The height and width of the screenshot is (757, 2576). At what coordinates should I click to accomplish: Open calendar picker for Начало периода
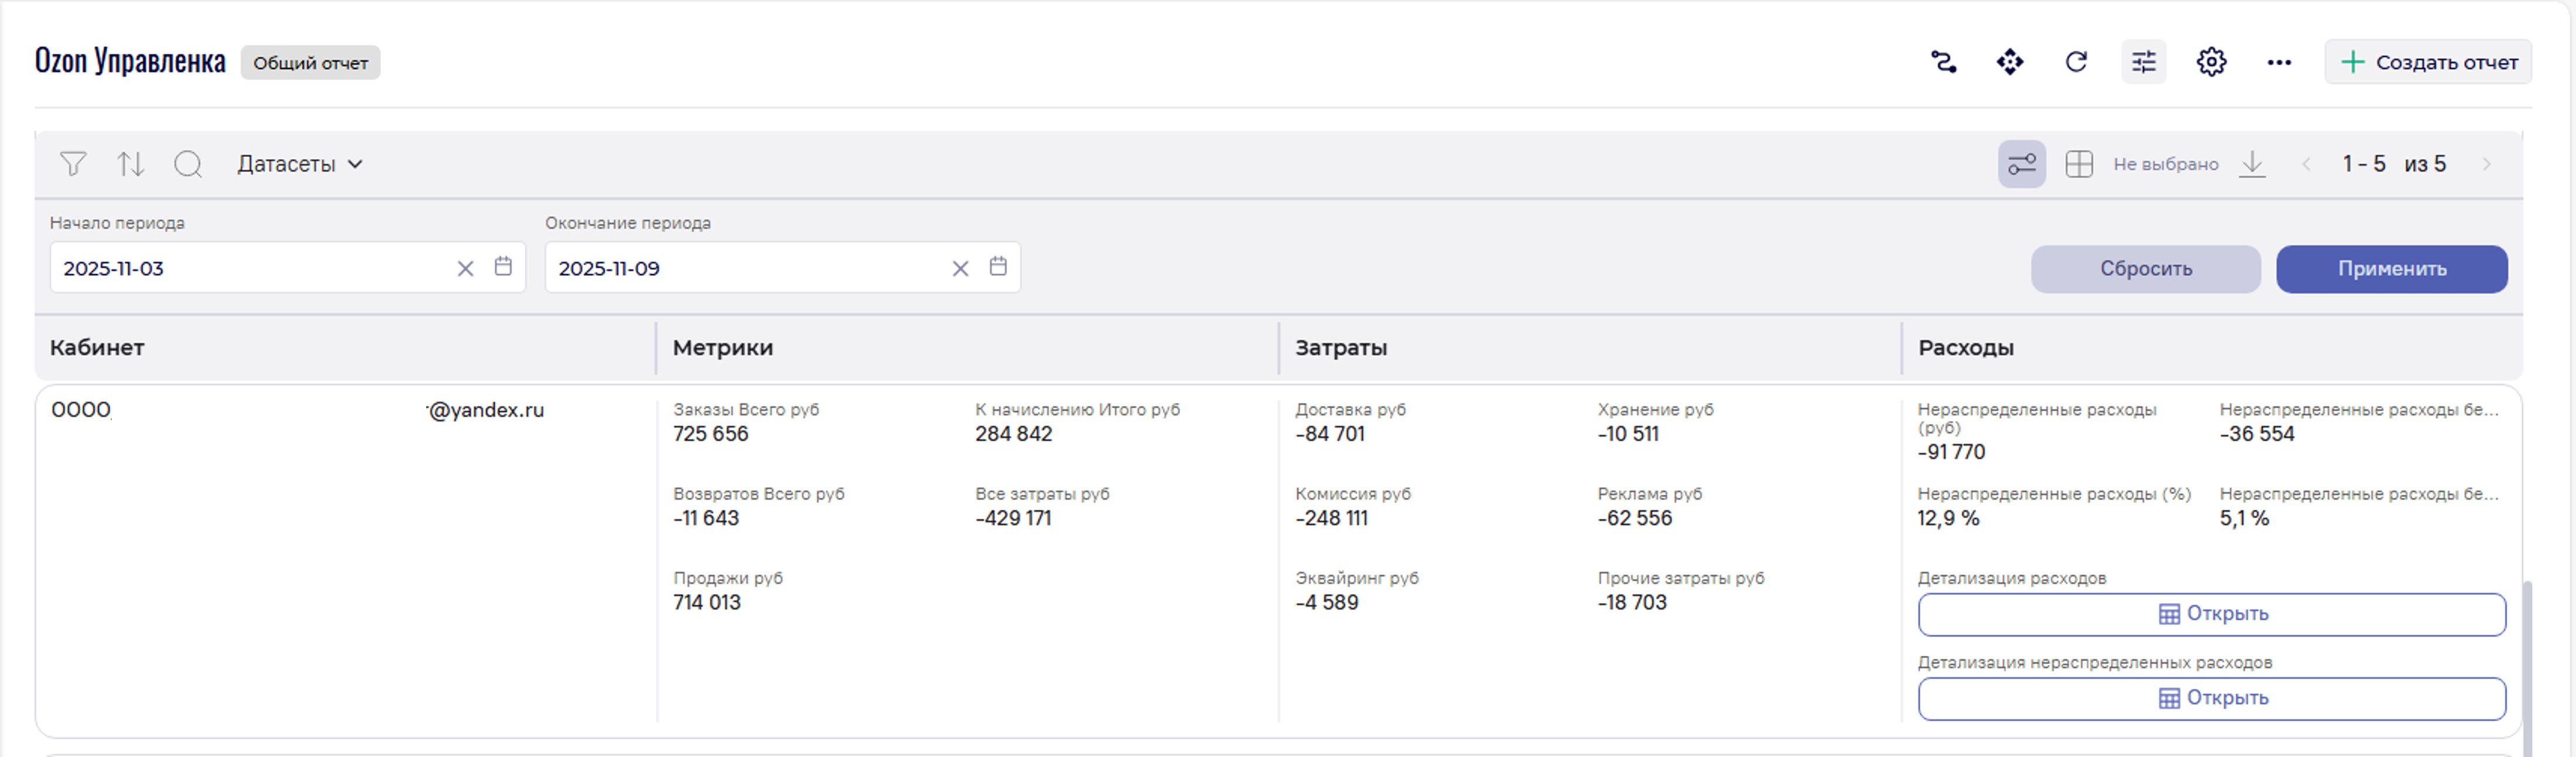tap(503, 267)
